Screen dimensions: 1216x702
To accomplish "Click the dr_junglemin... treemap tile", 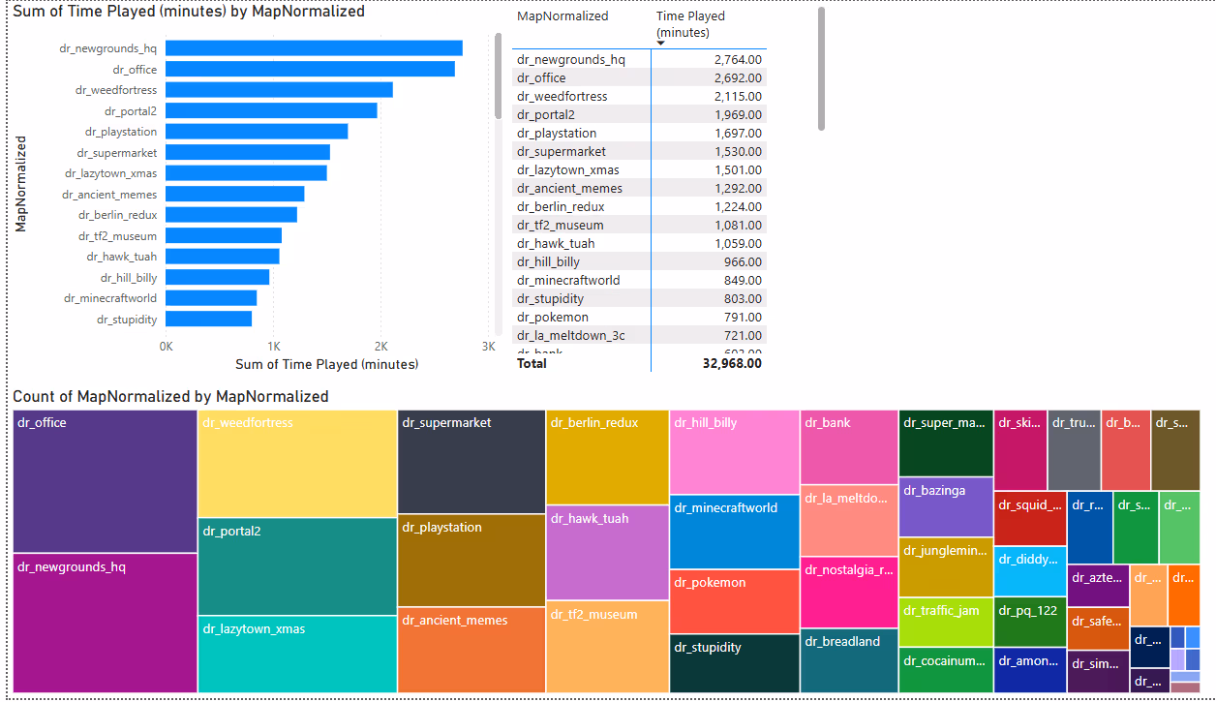I will (x=946, y=567).
